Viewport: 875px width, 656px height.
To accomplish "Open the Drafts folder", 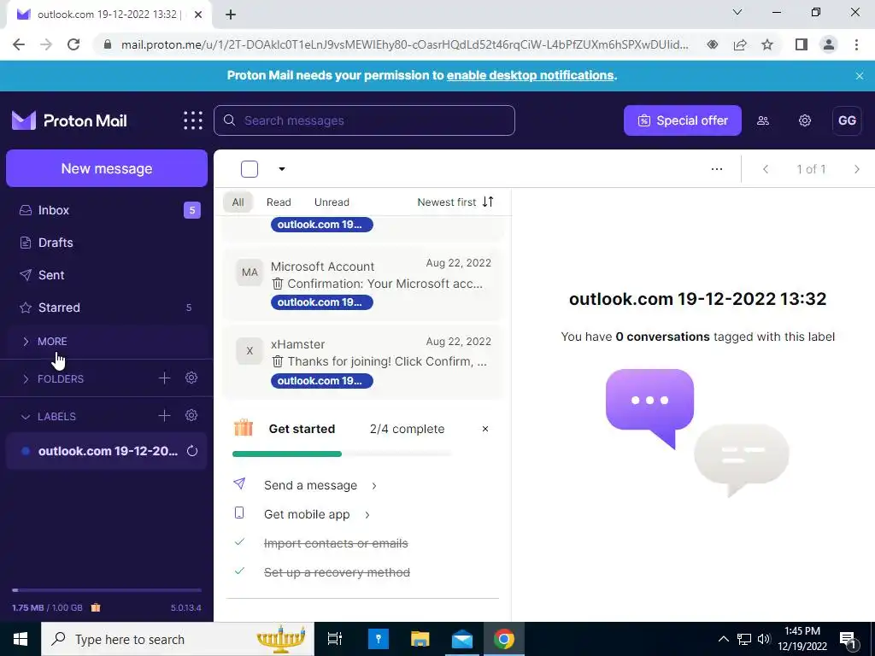I will pyautogui.click(x=106, y=243).
